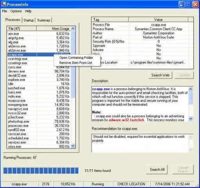Screen dimensions: 200x188
Task: Select msmpeng.exe in the process list
Action: (39, 105)
